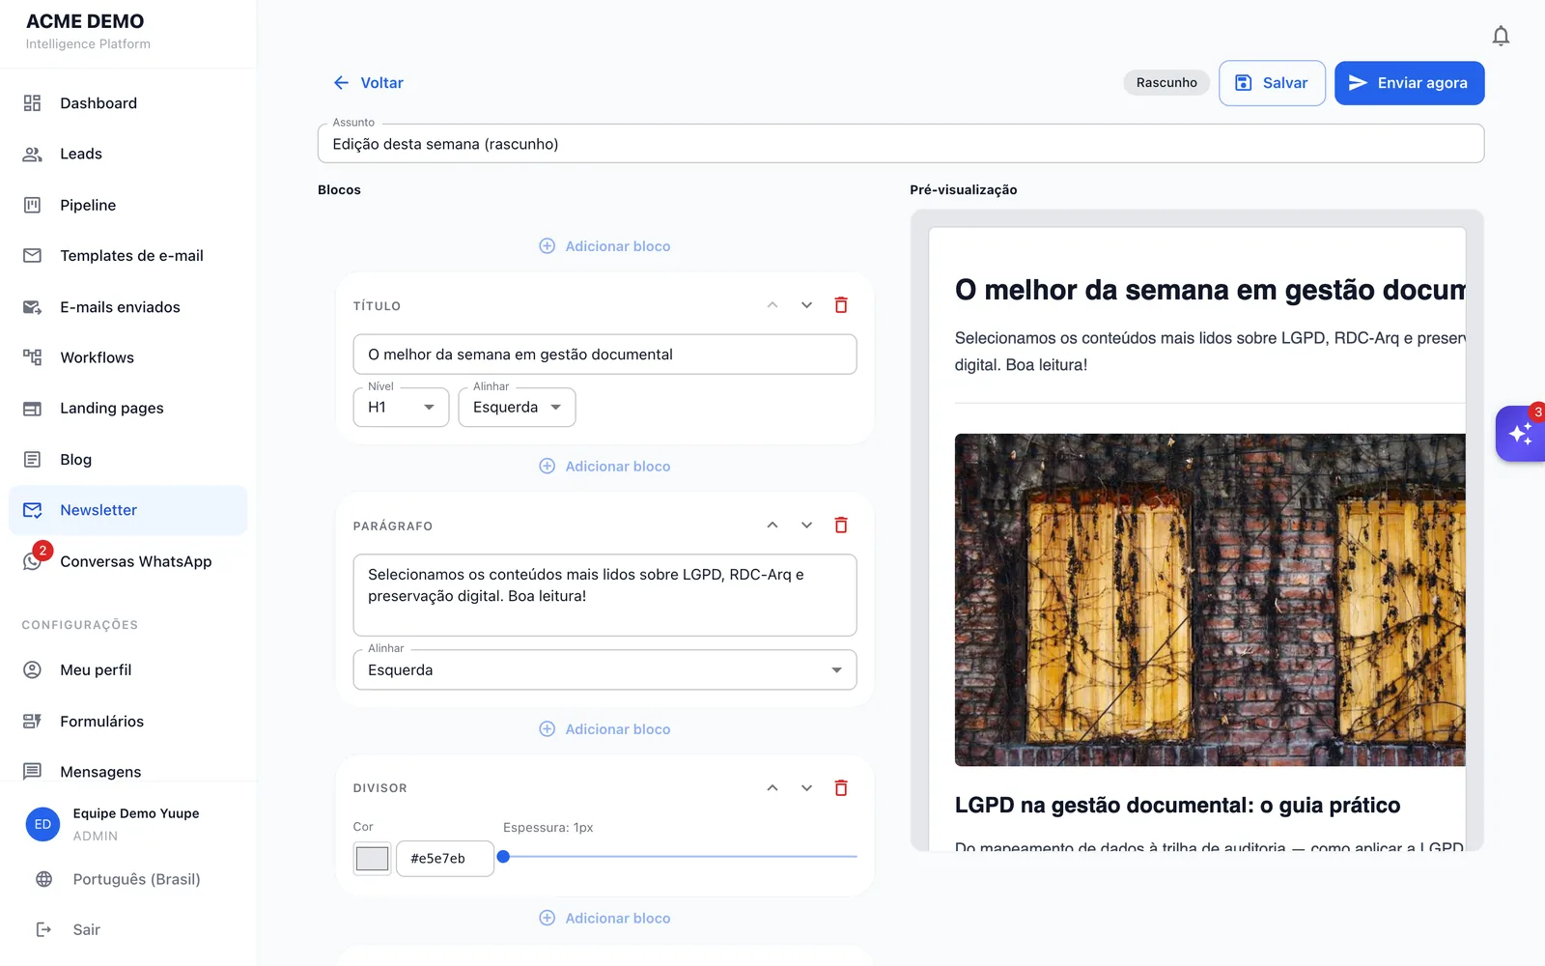Viewport: 1545px width, 966px height.
Task: Open the AI assistant sparkle widget
Action: (1521, 434)
